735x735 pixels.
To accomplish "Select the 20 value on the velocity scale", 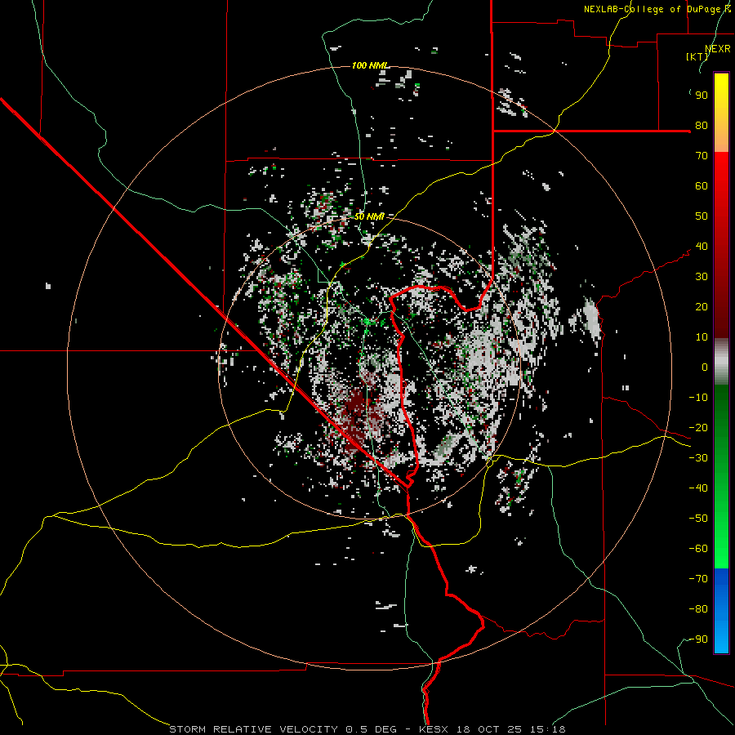I will coord(702,307).
